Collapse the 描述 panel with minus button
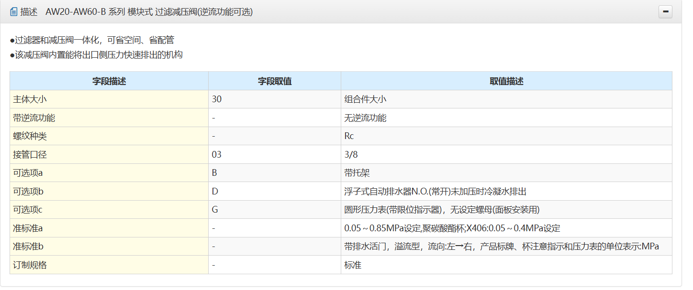 pos(665,12)
